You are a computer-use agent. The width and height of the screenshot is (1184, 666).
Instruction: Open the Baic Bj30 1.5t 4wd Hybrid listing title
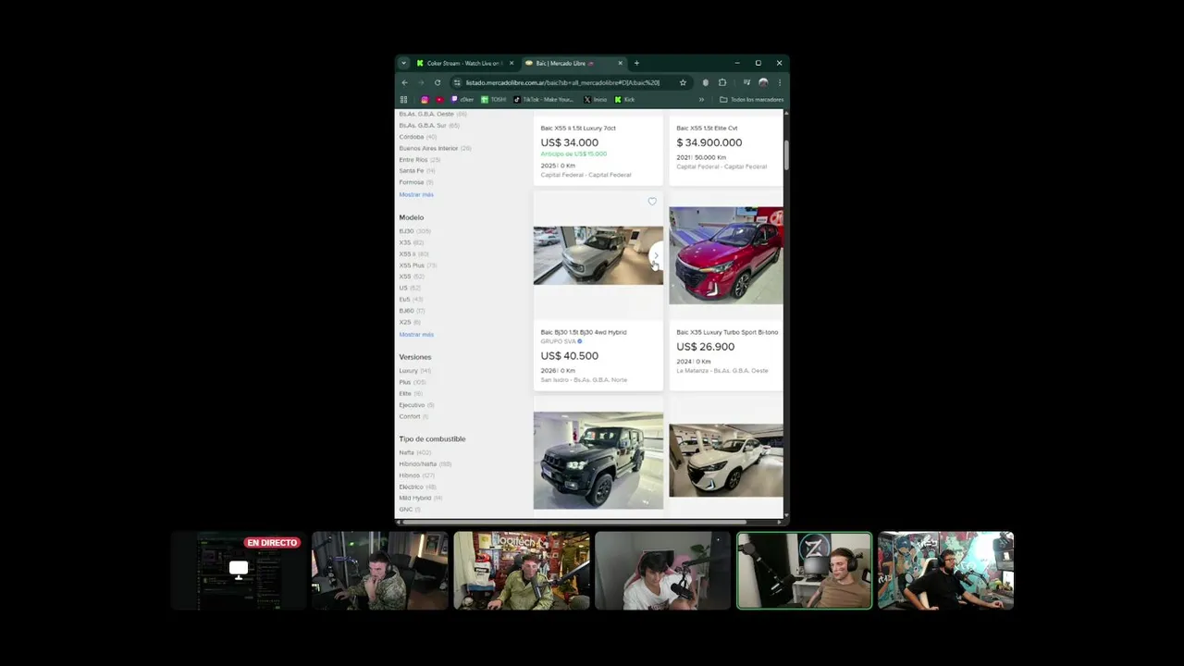(584, 332)
